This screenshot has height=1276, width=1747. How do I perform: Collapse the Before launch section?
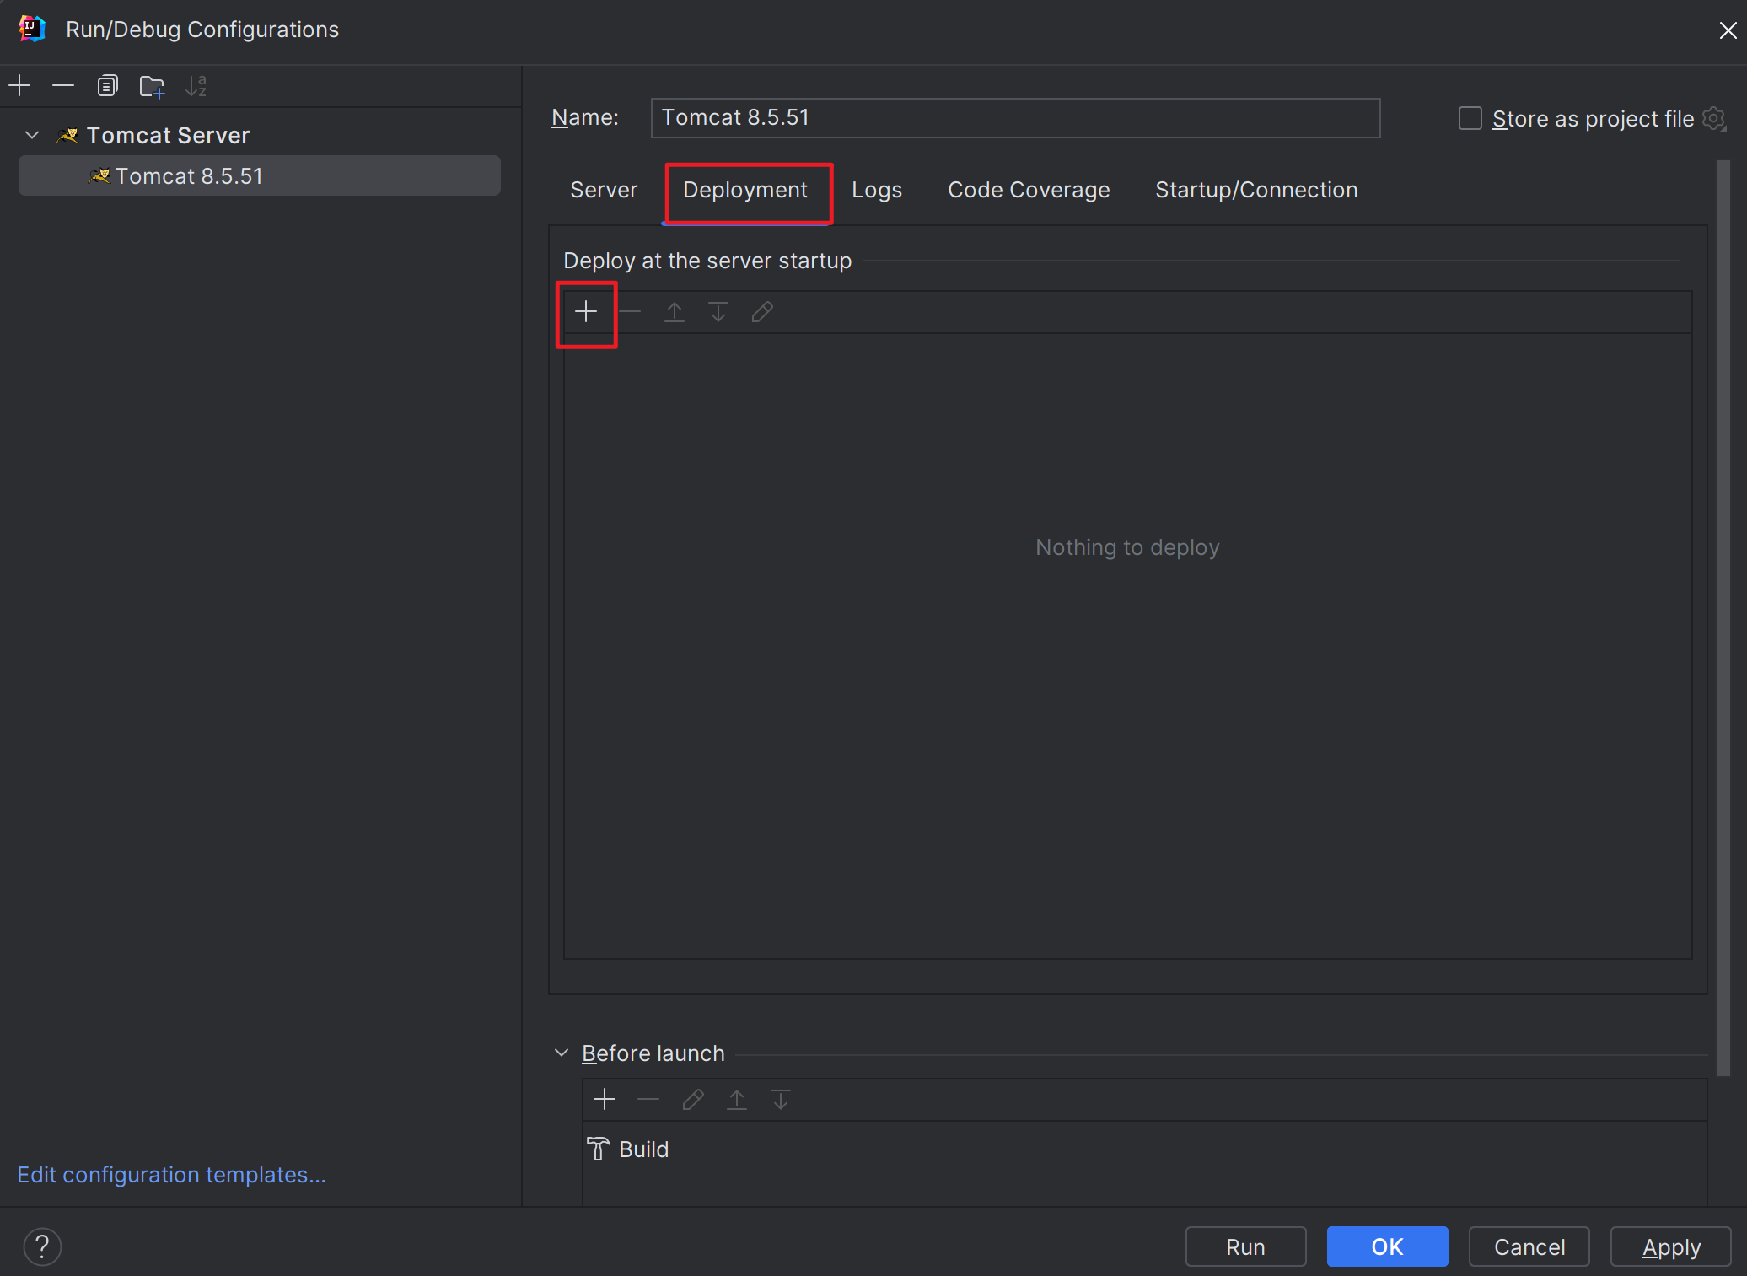[562, 1053]
